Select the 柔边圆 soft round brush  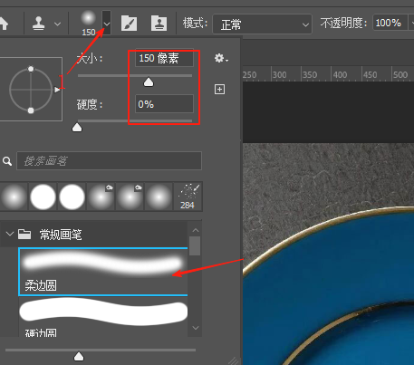[103, 271]
